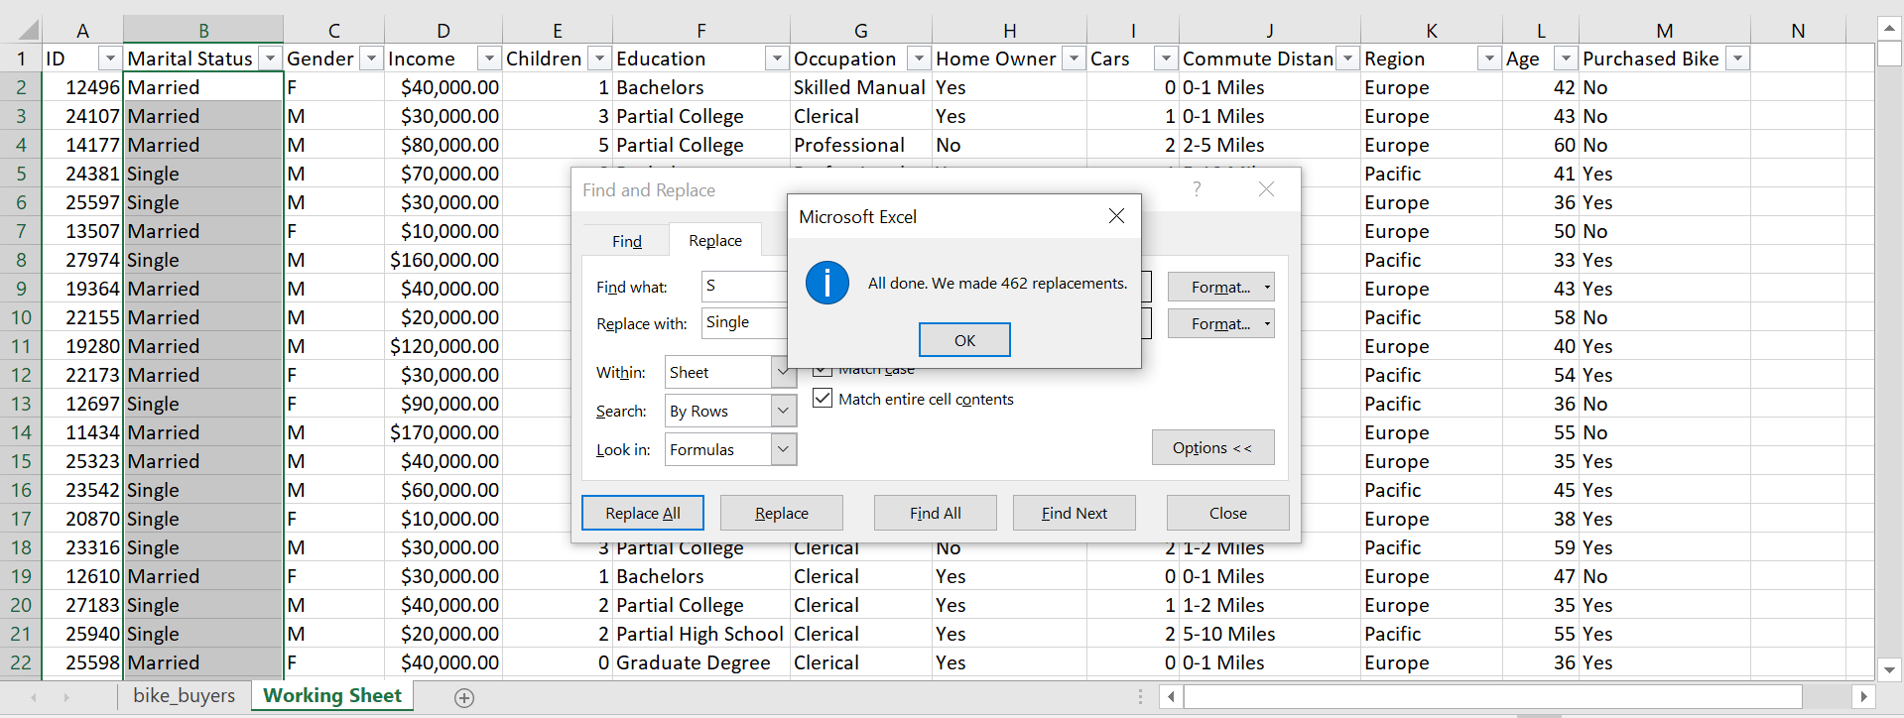Viewport: 1904px width, 718px height.
Task: Close the Find and Replace dialog via Close button
Action: [1228, 513]
